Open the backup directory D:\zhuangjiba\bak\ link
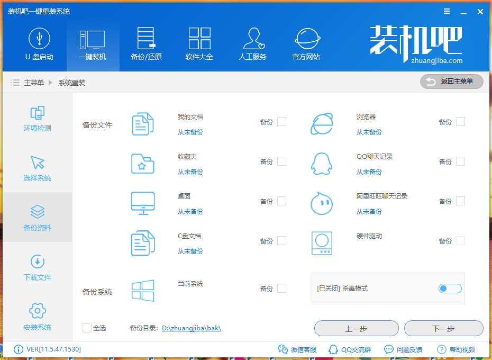 click(192, 328)
